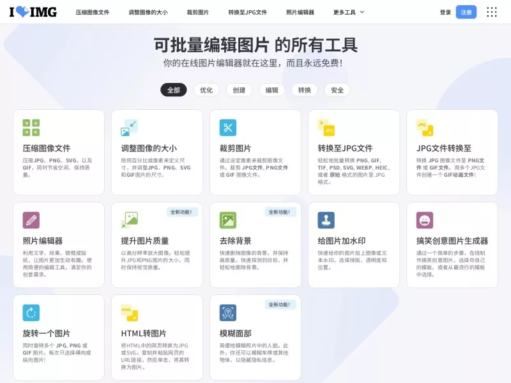The image size is (511, 383).
Task: Click the green compress image arrows icon
Action: (31, 127)
